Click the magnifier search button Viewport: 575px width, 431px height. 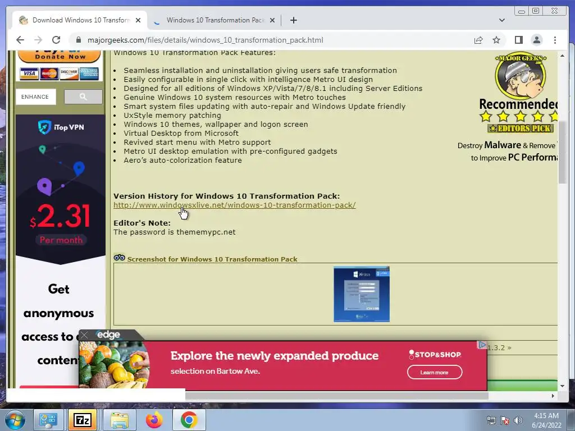coord(83,97)
